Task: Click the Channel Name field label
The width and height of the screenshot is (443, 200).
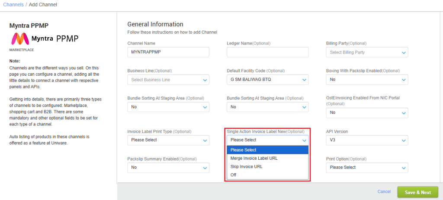Action: pyautogui.click(x=141, y=43)
